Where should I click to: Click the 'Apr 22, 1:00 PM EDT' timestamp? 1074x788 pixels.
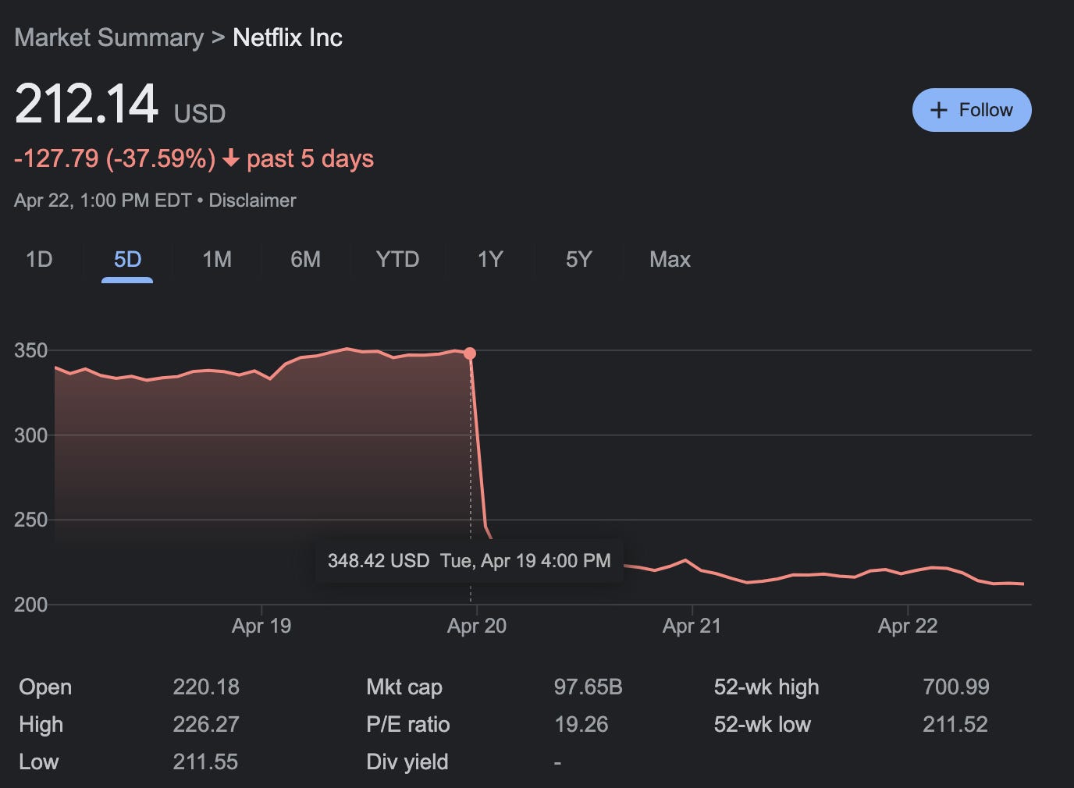(x=103, y=201)
